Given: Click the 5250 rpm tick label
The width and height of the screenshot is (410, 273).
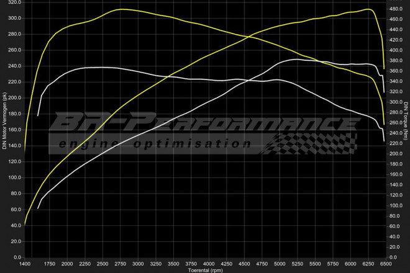Looking at the screenshot, I should coord(297,264).
